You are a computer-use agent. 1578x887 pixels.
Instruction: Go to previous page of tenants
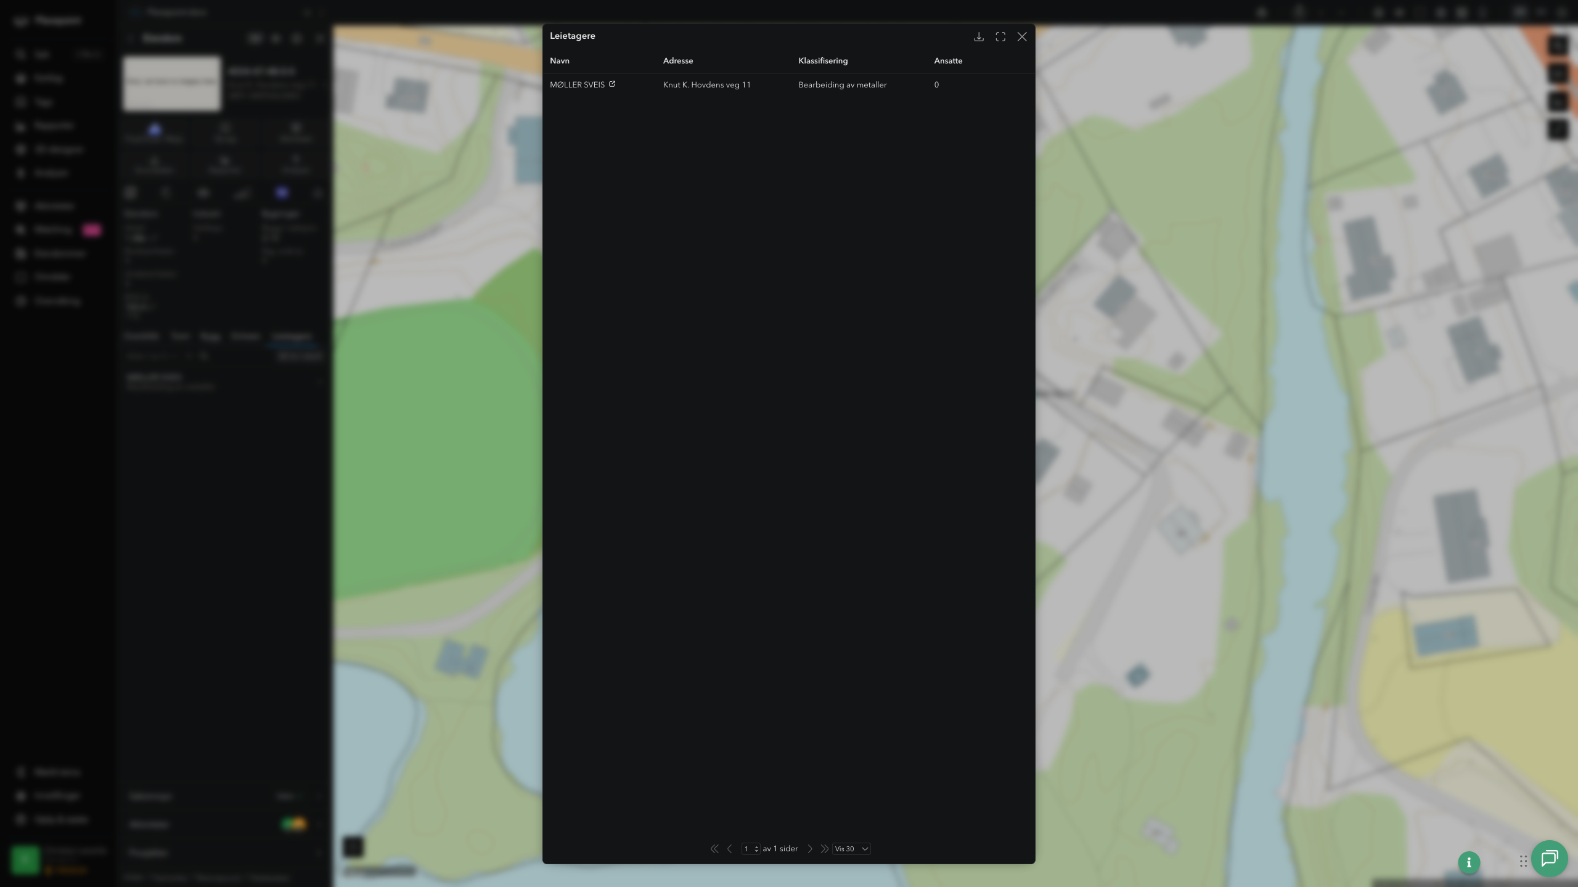[730, 849]
